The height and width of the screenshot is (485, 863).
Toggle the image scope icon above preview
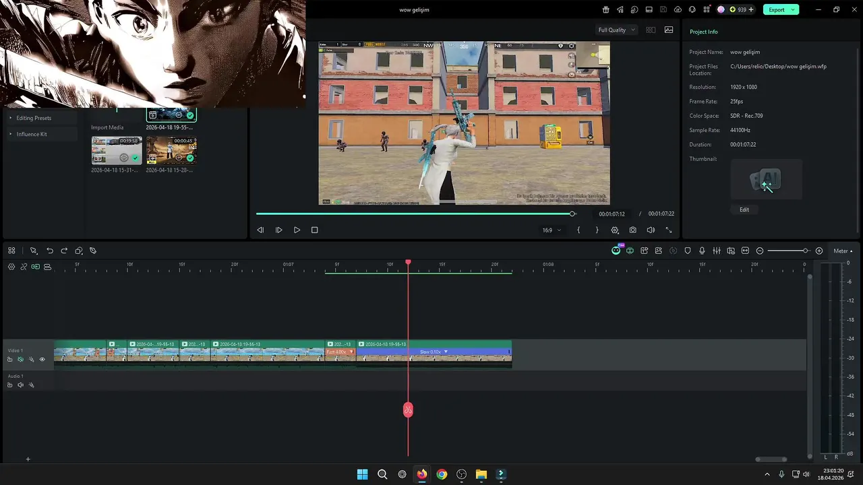tap(669, 30)
